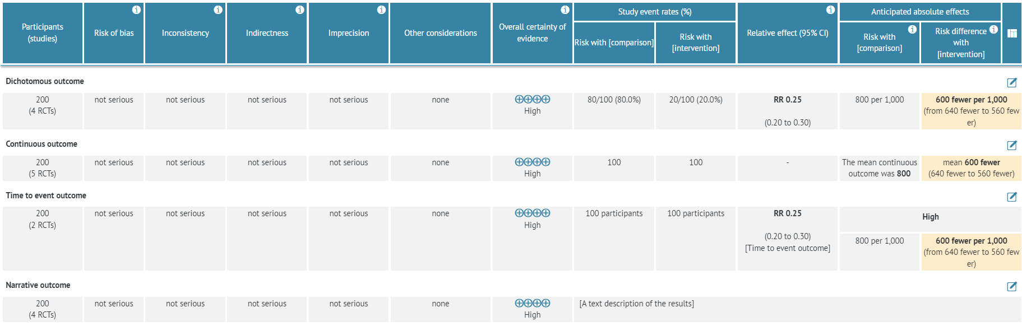
Task: Open info icon for Inconsistency column
Action: (218, 10)
